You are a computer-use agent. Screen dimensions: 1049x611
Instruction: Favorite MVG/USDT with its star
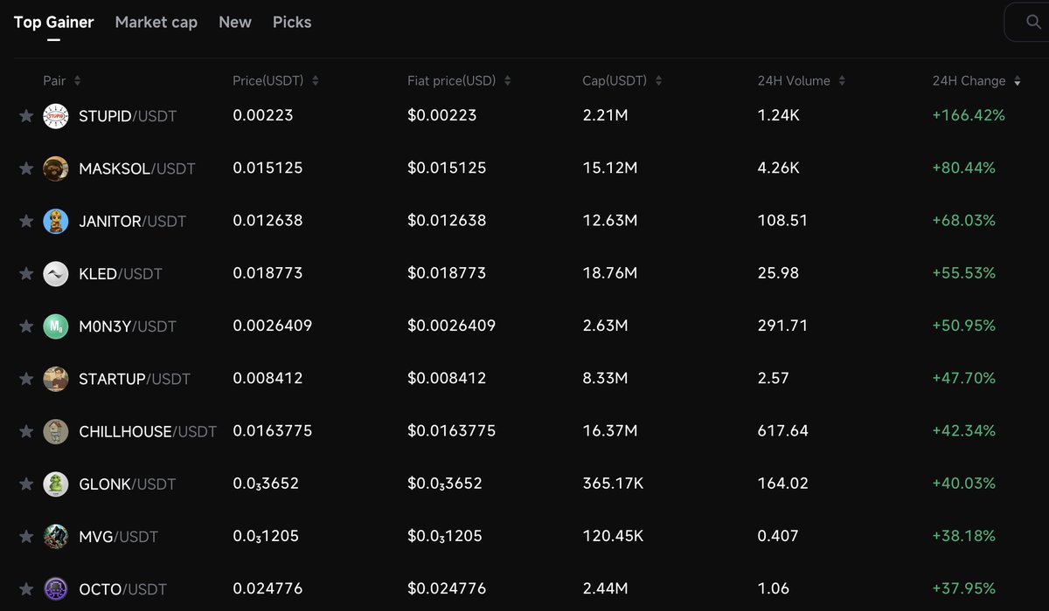coord(26,536)
